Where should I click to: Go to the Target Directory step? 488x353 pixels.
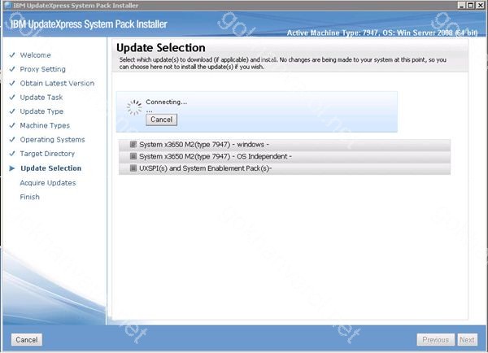pyautogui.click(x=47, y=154)
